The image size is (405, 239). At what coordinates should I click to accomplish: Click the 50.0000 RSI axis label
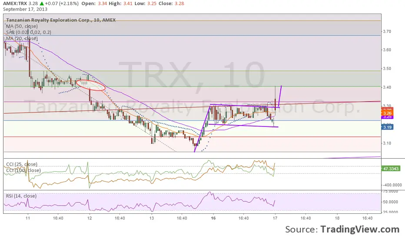point(390,202)
